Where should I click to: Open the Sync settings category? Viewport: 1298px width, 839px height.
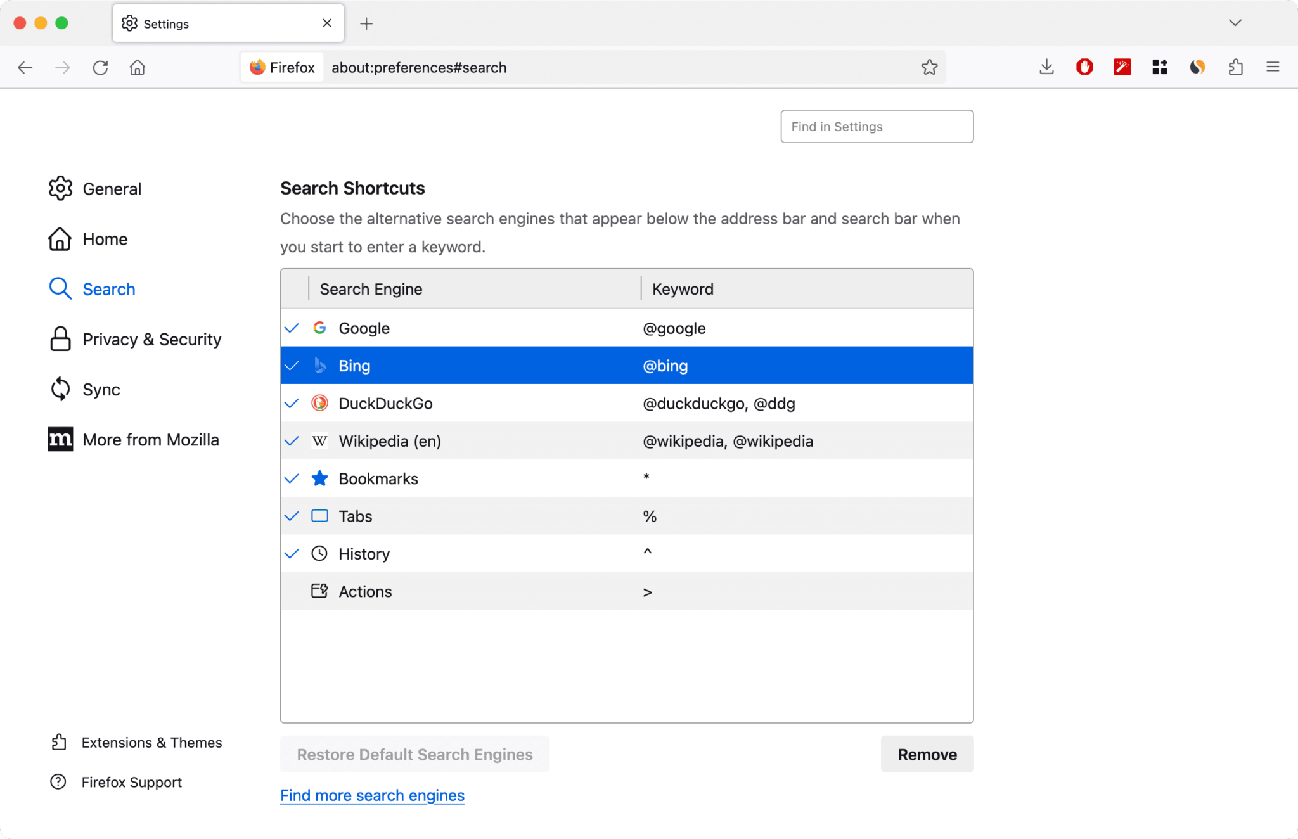coord(84,390)
